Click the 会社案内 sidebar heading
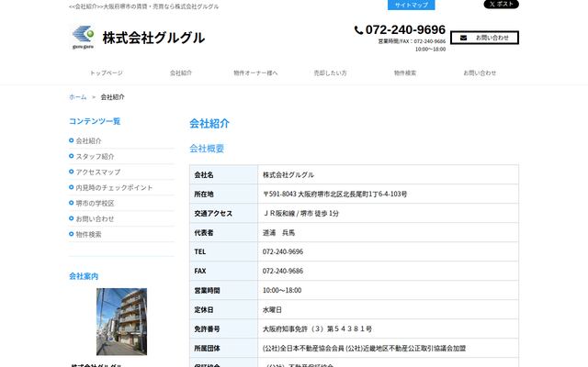Viewport: 588px width, 367px height. tap(84, 276)
